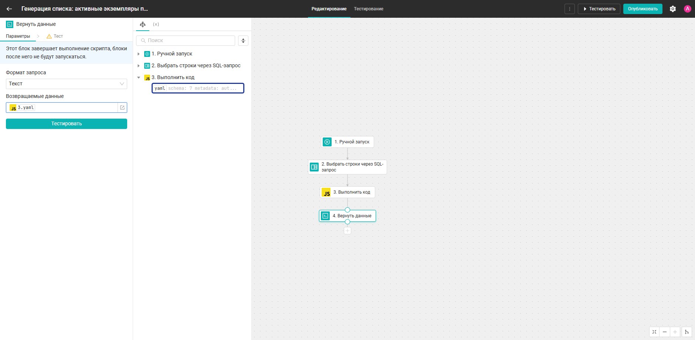Click the Возвращаемые данные input field
The image size is (695, 340).
[67, 108]
